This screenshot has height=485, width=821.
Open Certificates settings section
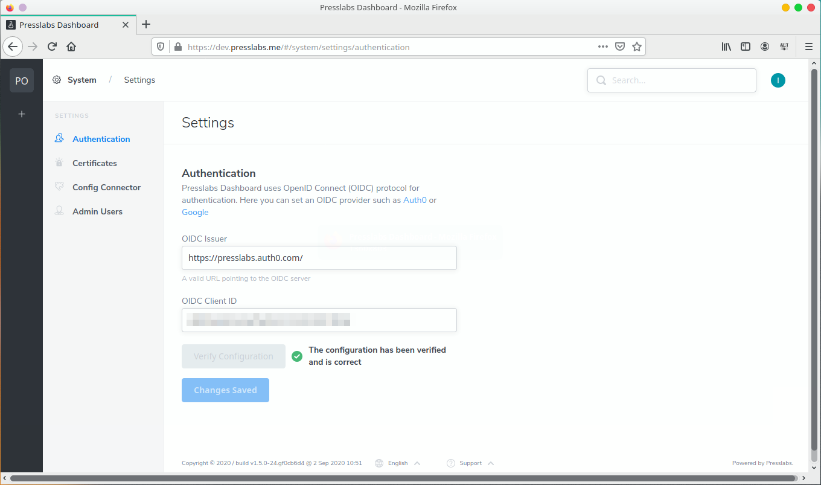pyautogui.click(x=95, y=163)
